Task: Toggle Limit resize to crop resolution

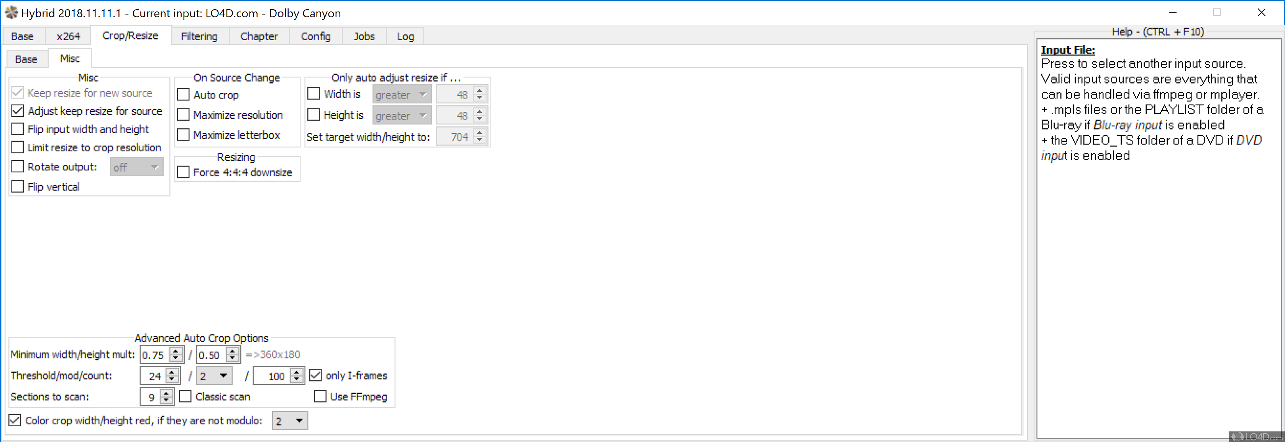Action: point(18,147)
